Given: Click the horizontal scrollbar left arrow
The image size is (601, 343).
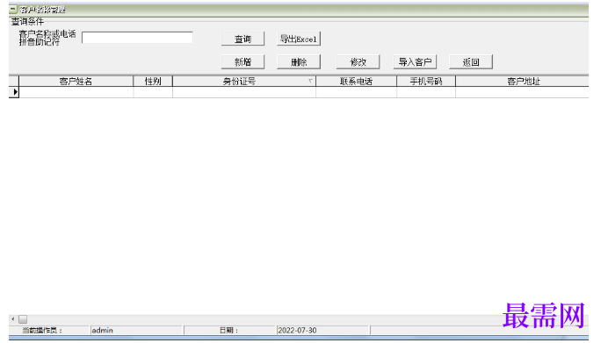Looking at the screenshot, I should [x=13, y=319].
